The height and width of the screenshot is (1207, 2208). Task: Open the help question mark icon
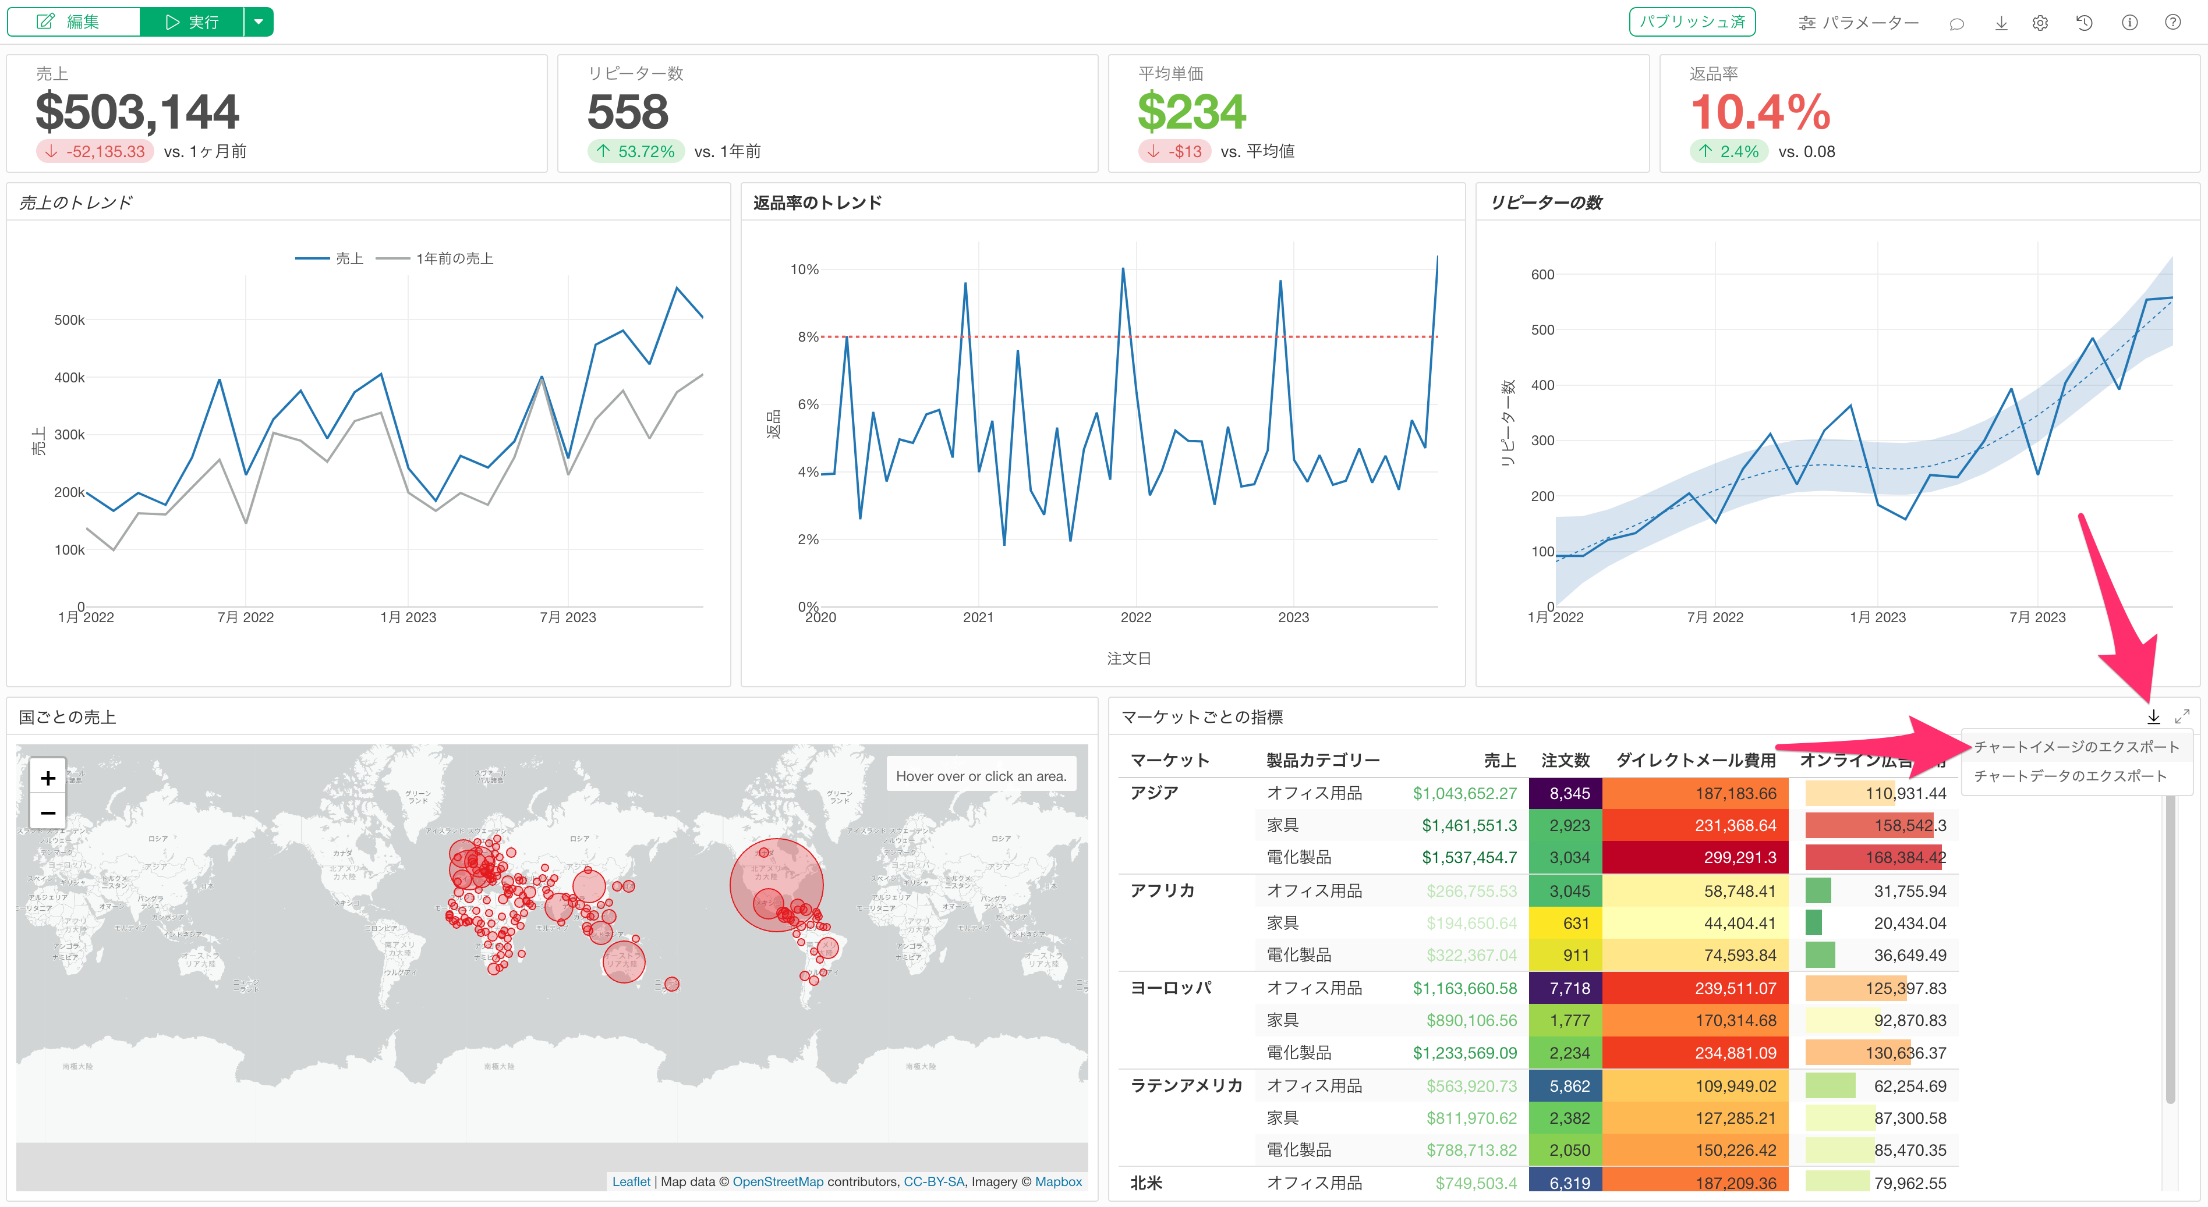(x=2173, y=23)
